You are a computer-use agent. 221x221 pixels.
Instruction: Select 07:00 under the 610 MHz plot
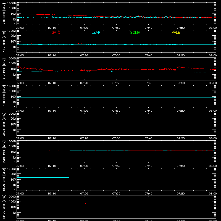pyautogui.click(x=20, y=83)
